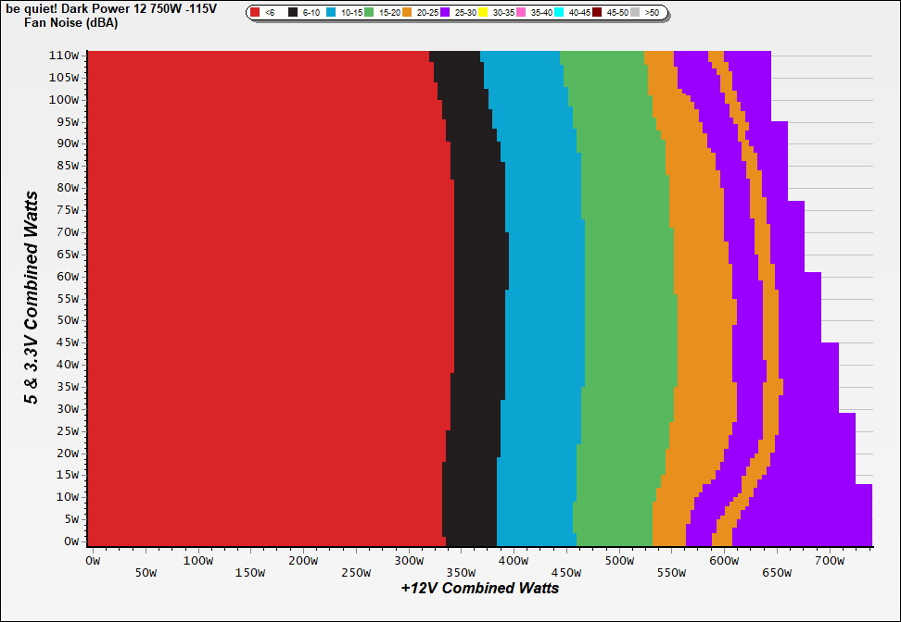Click the 0W label on the horizontal axis
The image size is (901, 622).
92,561
